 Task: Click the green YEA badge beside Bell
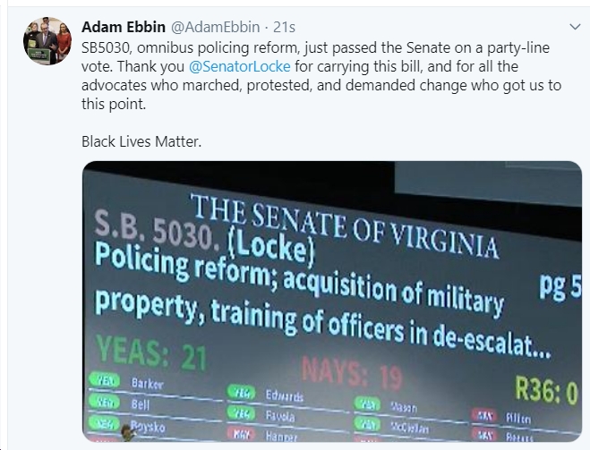tap(104, 403)
